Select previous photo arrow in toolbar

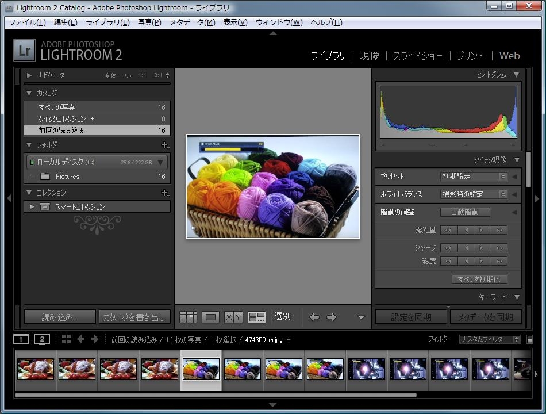(x=314, y=317)
